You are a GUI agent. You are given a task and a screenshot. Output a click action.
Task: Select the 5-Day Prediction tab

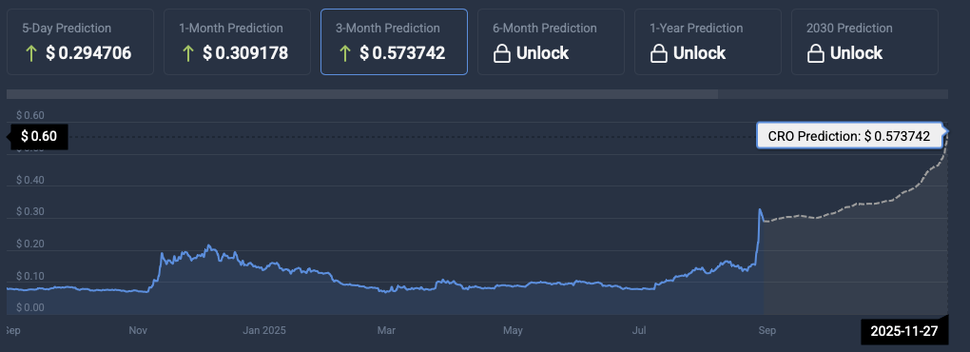(x=81, y=42)
